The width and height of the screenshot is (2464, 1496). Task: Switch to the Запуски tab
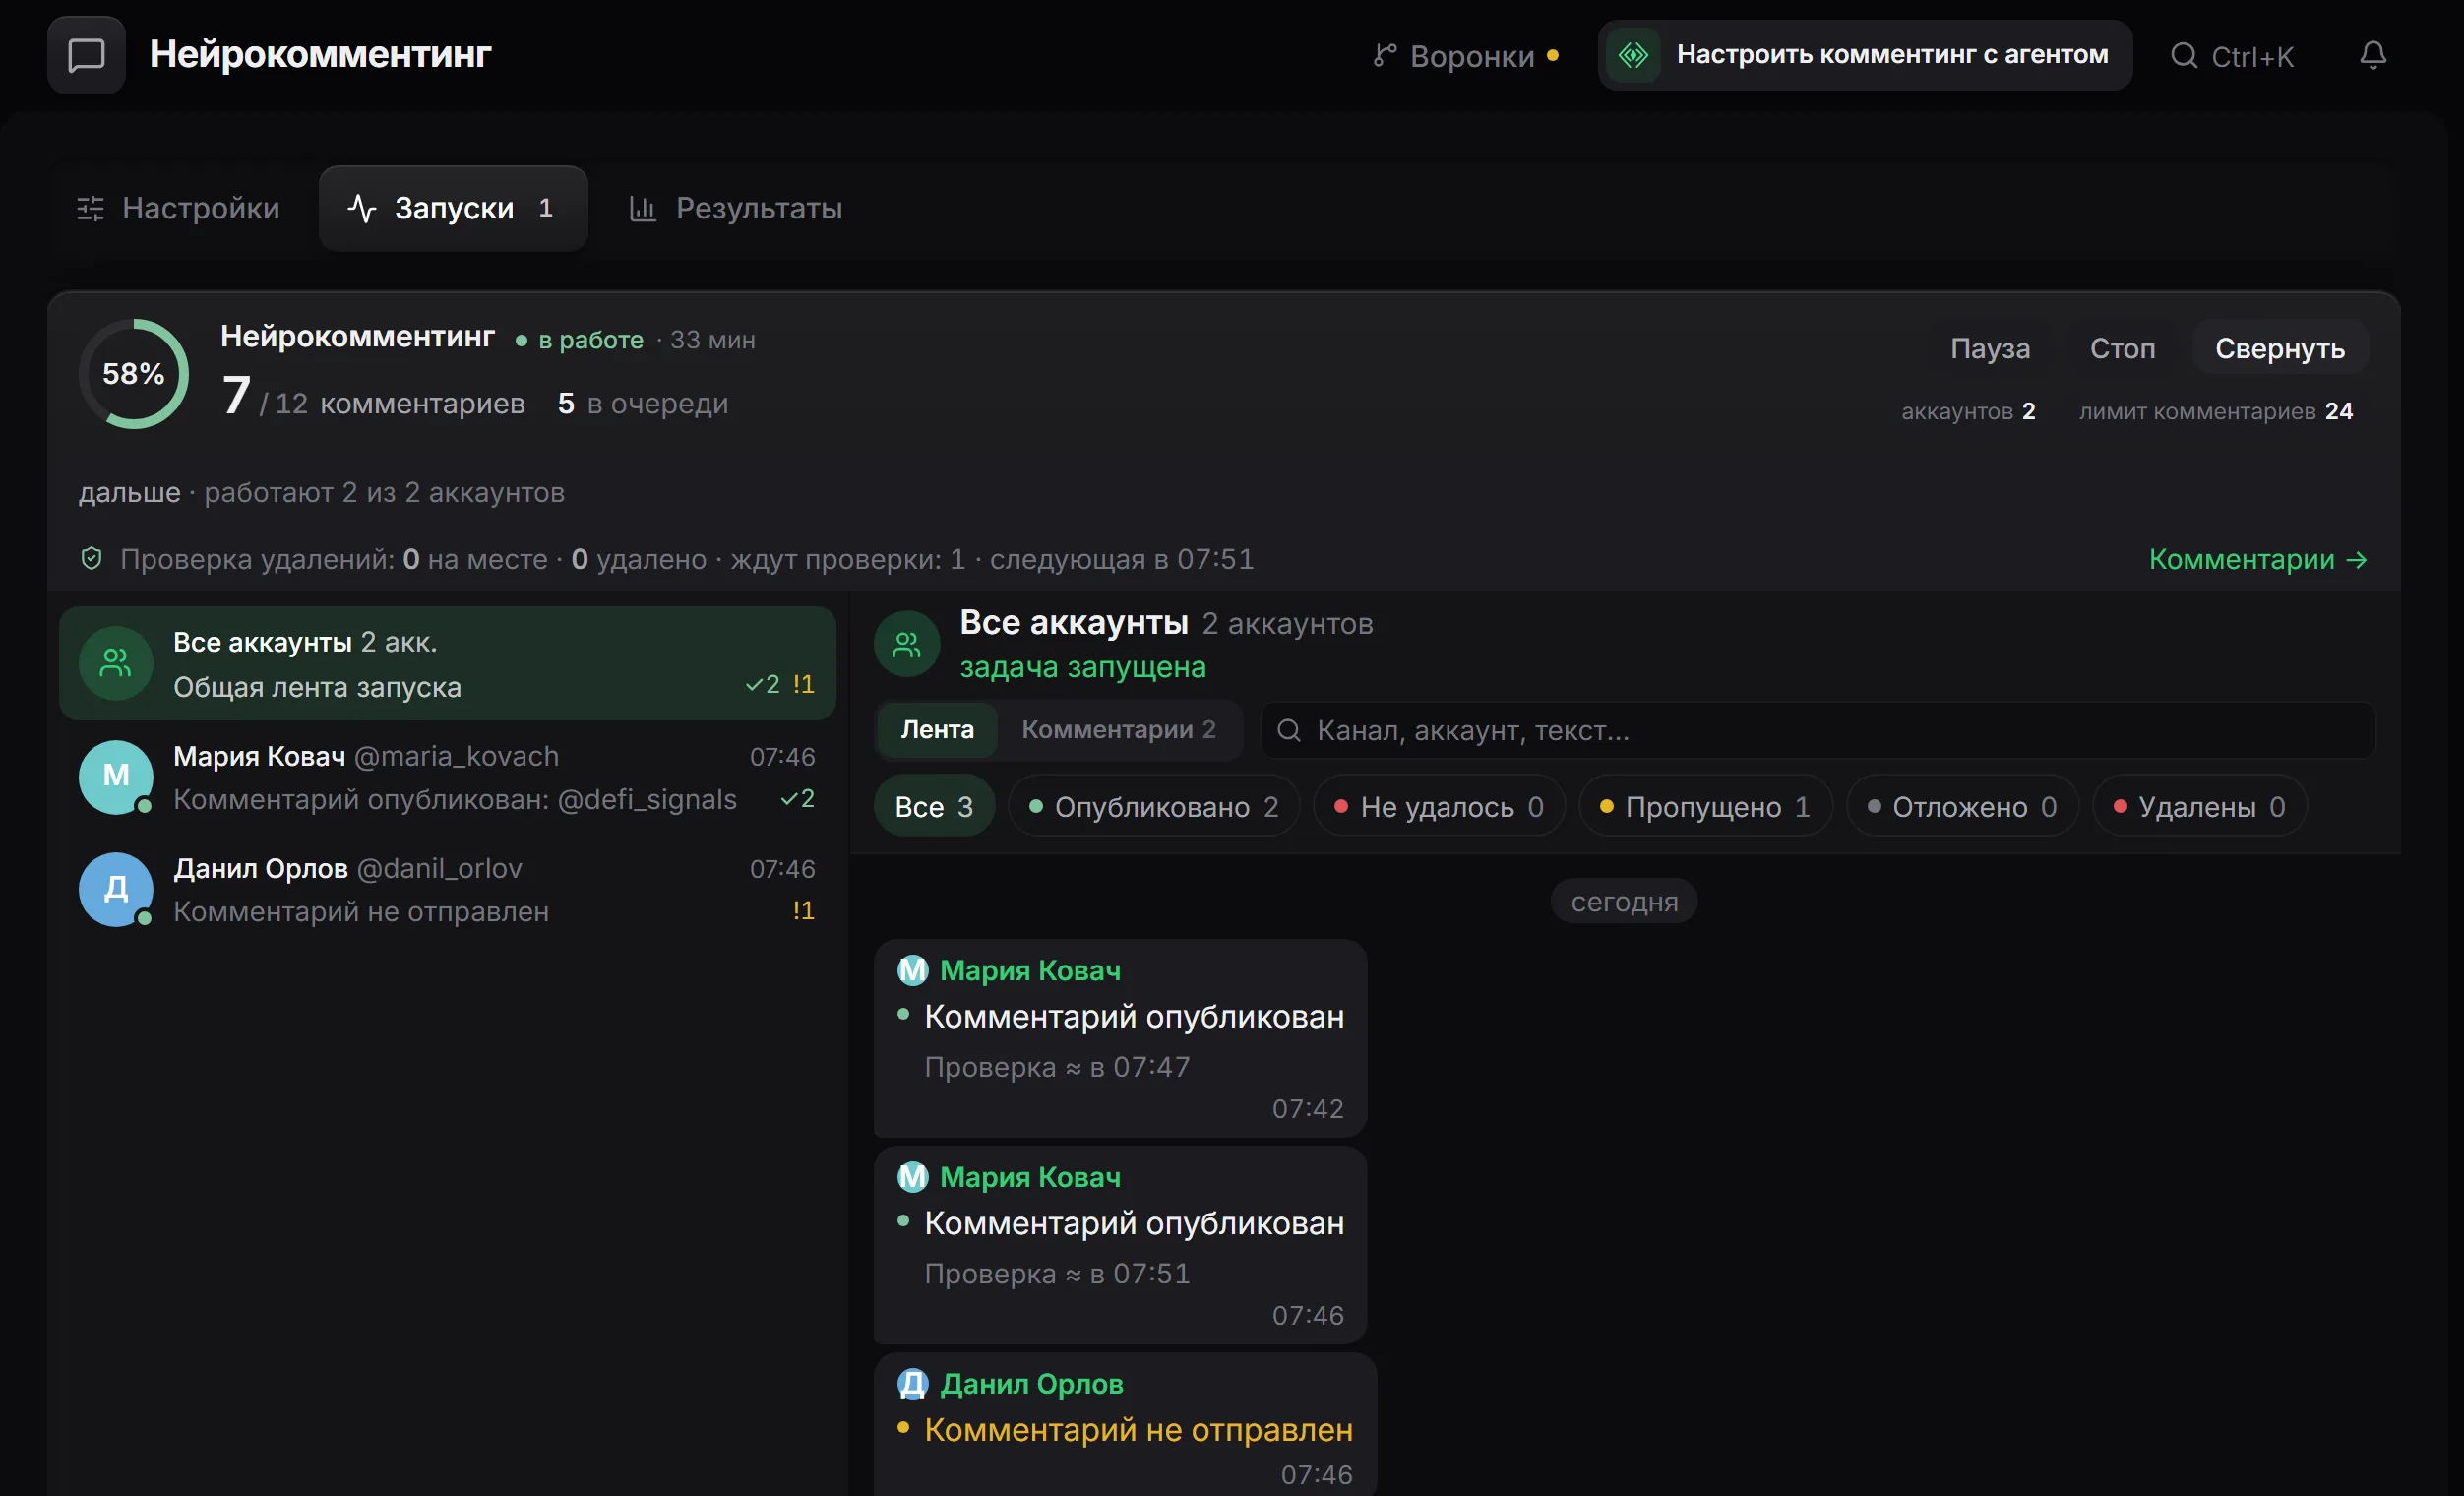click(x=453, y=208)
